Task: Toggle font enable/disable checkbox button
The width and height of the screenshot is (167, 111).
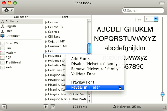Action: tap(52, 107)
